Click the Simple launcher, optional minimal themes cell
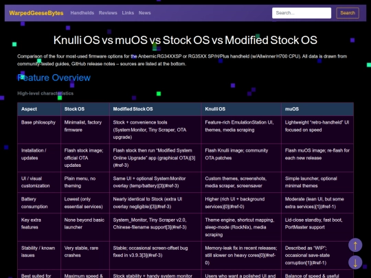371x278 pixels. point(317,182)
